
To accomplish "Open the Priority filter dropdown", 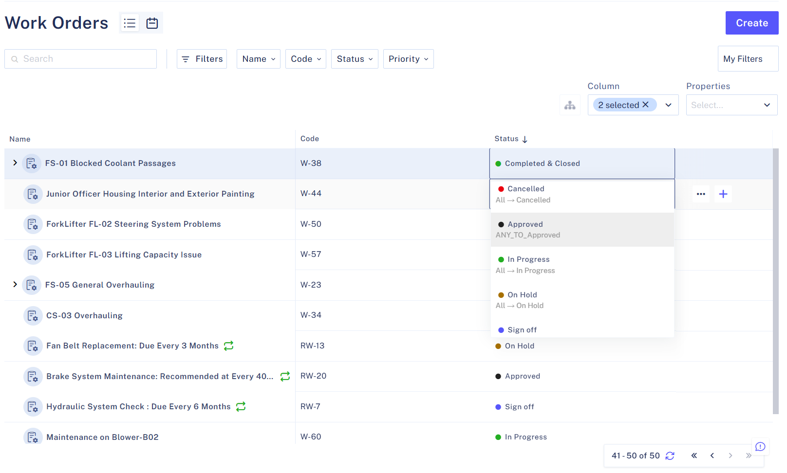I will 408,59.
